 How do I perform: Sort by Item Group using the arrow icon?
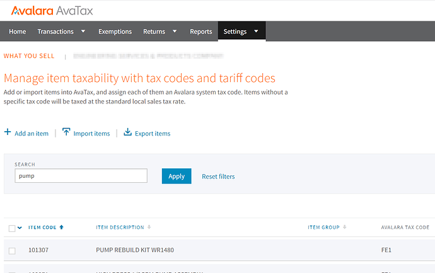[x=345, y=227]
